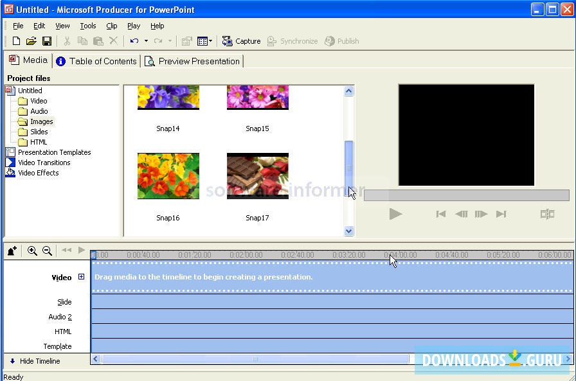Save the current project

tap(46, 40)
